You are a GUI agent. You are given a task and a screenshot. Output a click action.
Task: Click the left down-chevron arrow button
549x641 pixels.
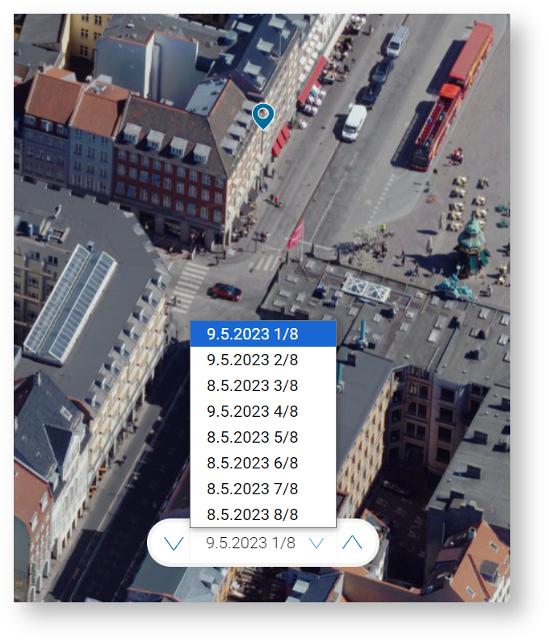point(174,543)
